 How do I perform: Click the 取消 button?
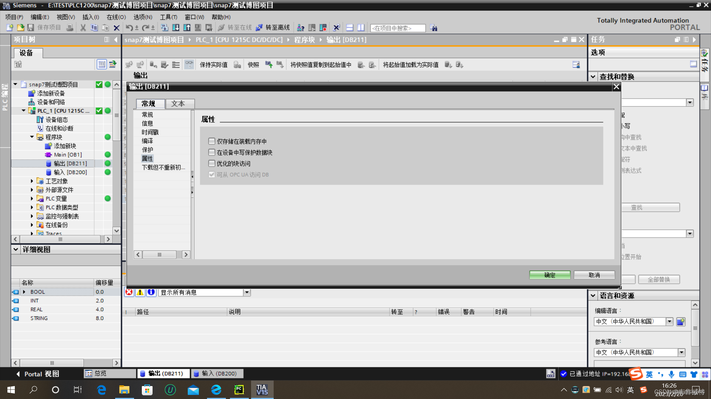tap(594, 275)
